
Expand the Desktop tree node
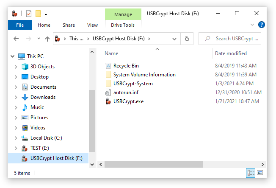(x=16, y=77)
